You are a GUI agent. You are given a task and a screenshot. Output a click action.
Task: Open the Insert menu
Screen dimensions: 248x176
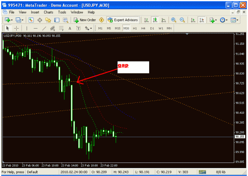pos(35,12)
